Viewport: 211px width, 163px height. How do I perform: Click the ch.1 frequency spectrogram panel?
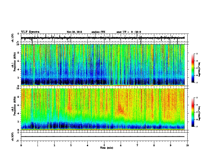pyautogui.click(x=103, y=65)
